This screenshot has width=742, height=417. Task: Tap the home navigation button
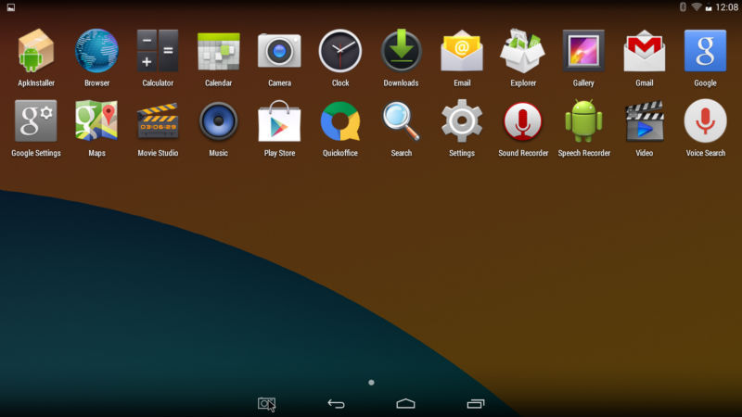tap(405, 403)
